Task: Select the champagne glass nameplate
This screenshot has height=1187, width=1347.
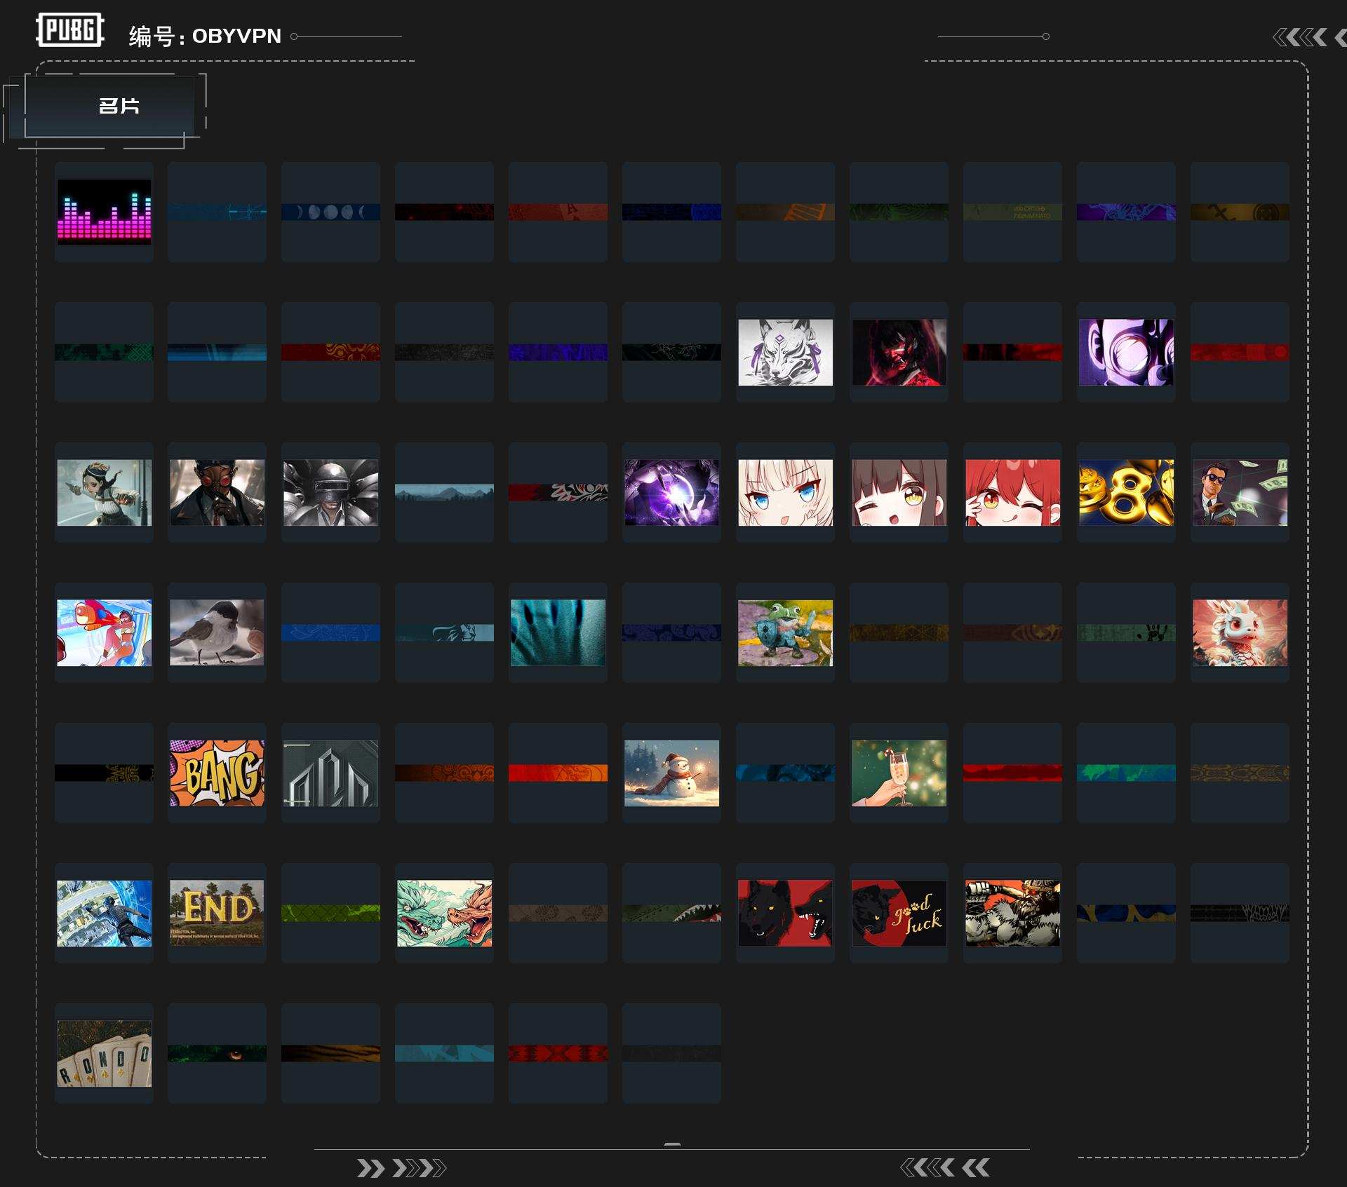Action: [899, 773]
